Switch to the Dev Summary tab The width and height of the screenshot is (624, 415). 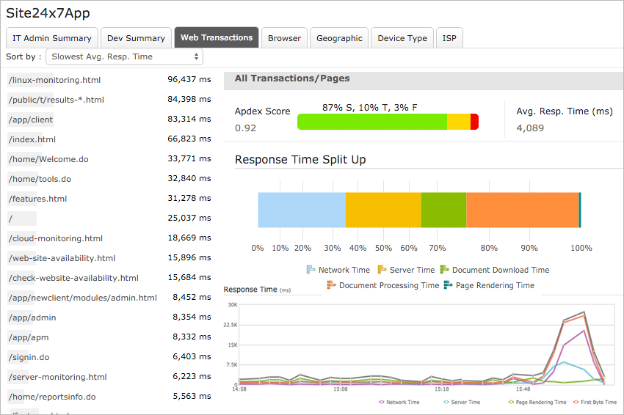[136, 38]
